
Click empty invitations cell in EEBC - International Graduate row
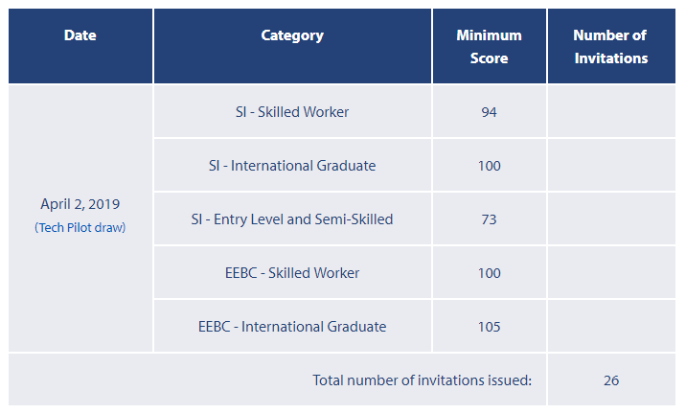point(611,327)
